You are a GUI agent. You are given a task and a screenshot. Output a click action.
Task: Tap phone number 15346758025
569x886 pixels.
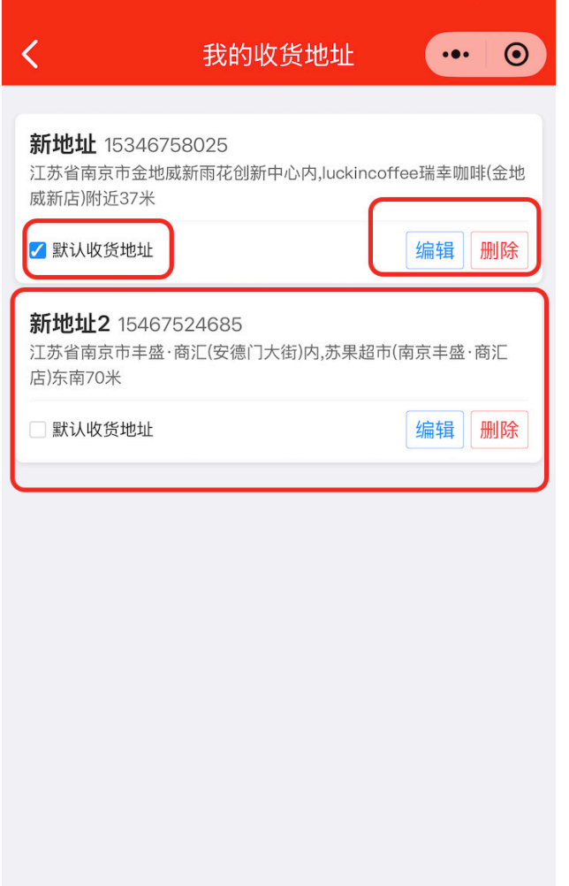(166, 145)
